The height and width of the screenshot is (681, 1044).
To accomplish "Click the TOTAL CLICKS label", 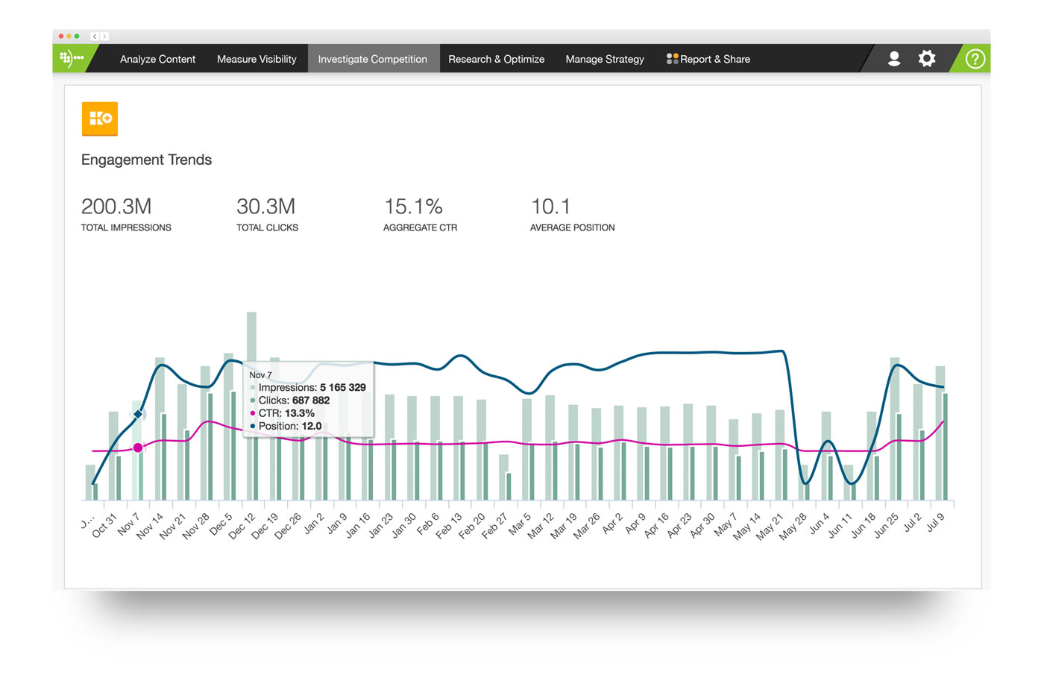I will pyautogui.click(x=267, y=227).
